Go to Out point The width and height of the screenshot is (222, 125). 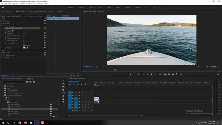[x=160, y=74]
